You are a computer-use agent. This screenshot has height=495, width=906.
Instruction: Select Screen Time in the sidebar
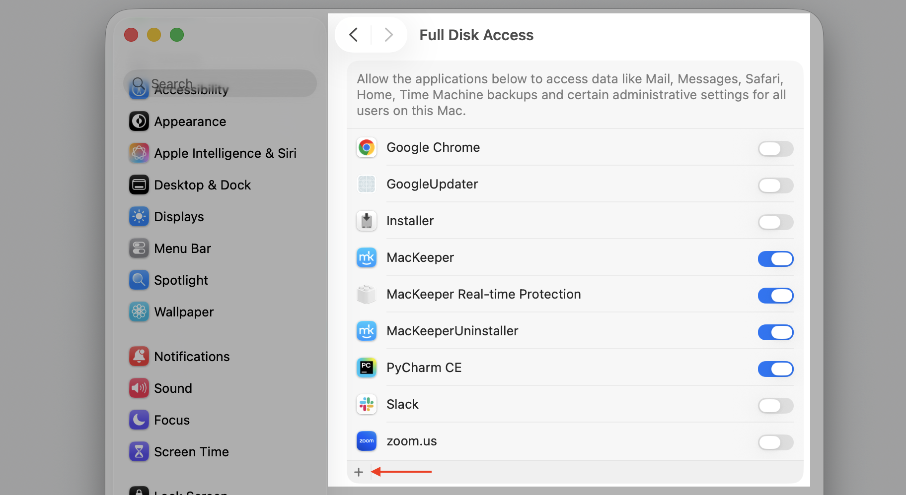point(221,452)
